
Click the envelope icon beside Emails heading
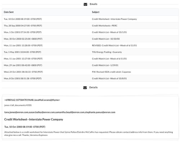[x=85, y=4]
